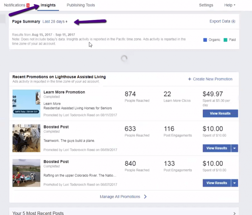
Task: Open the Learn More Promotion title
Action: coord(64,92)
